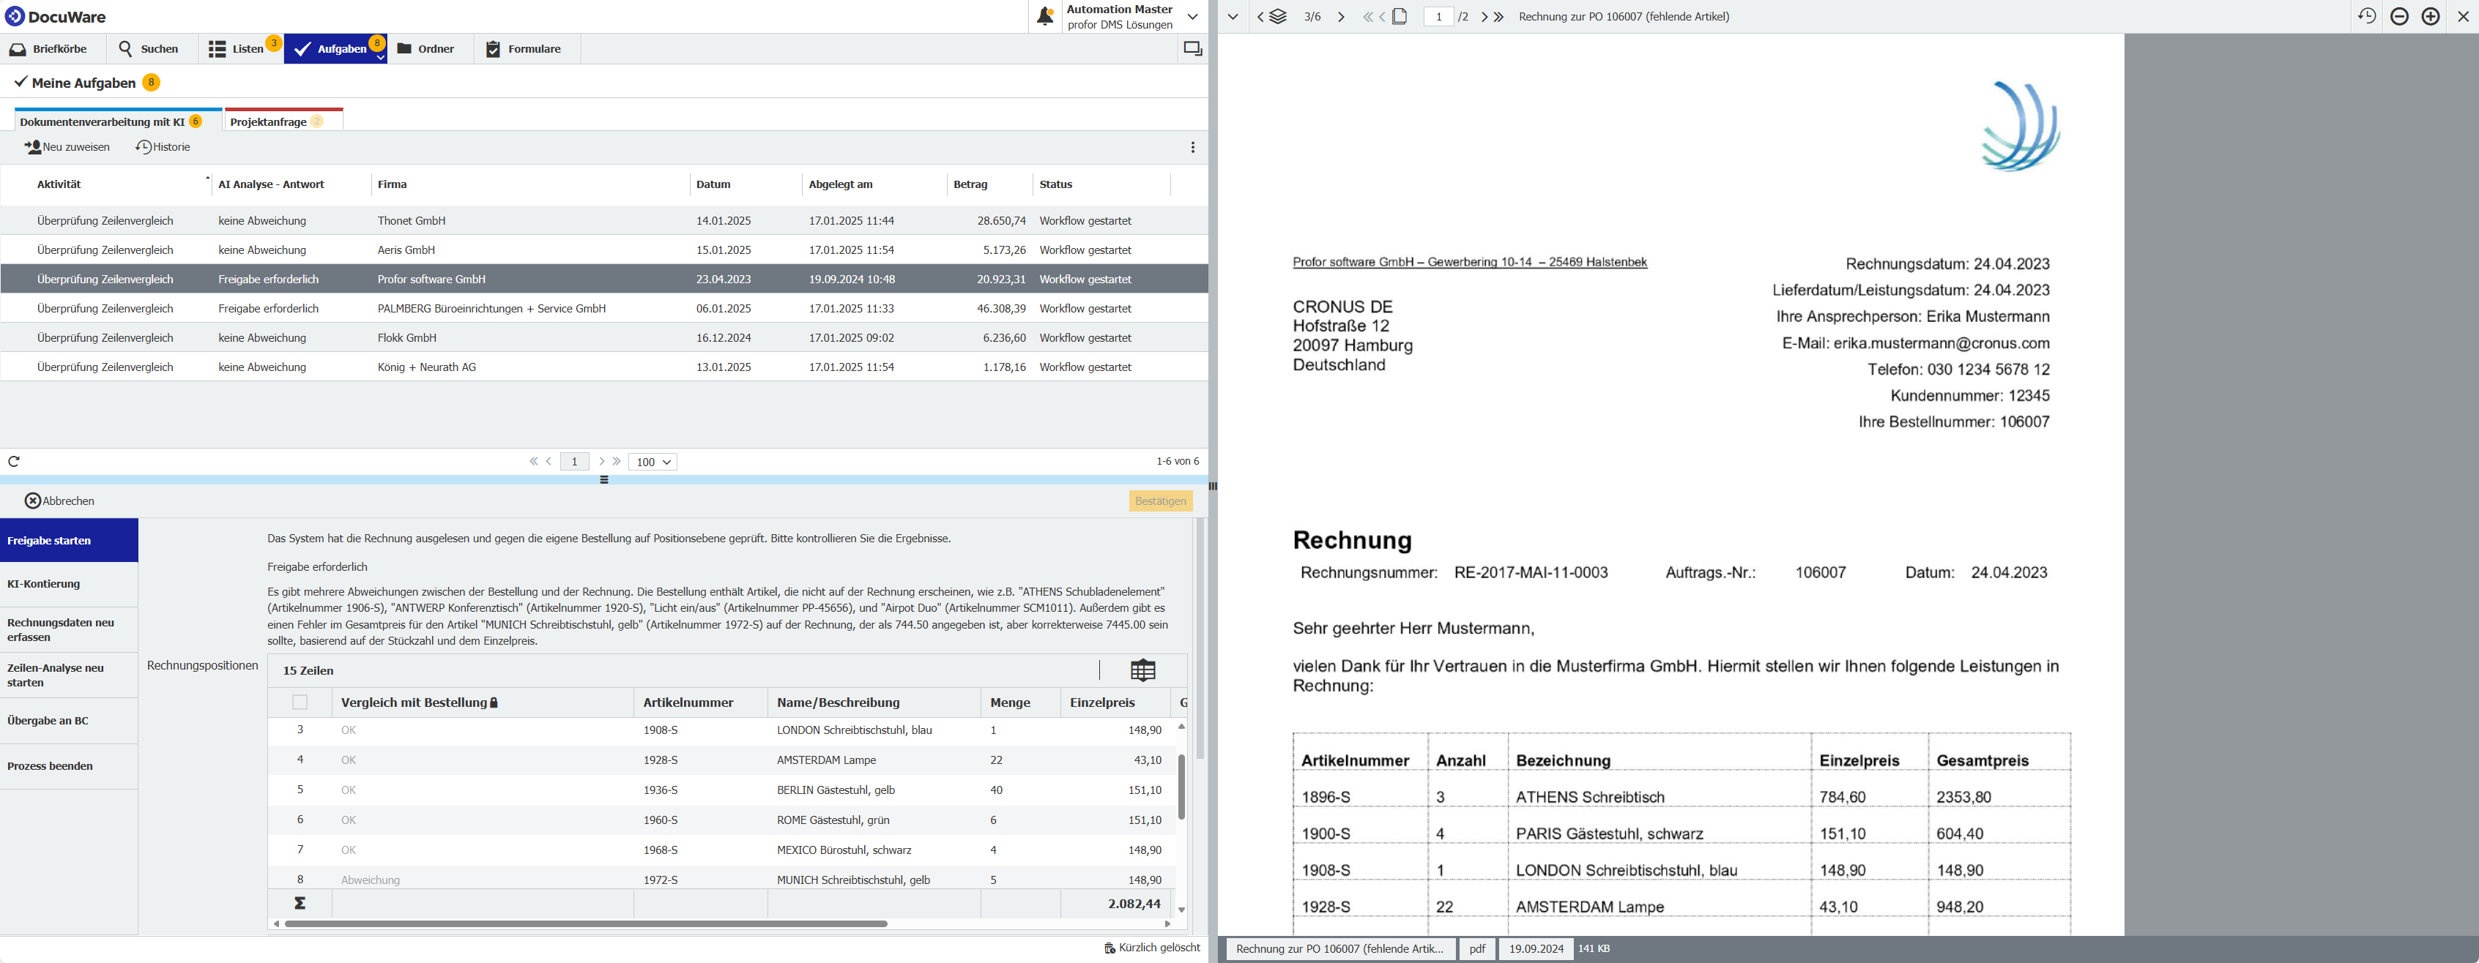
Task: Expand the Automation Master user menu
Action: [1192, 16]
